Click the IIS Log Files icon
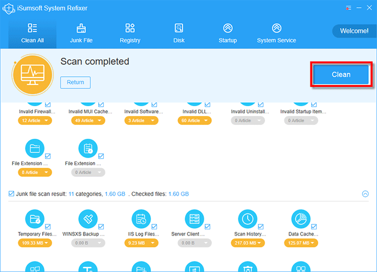 [x=141, y=219]
